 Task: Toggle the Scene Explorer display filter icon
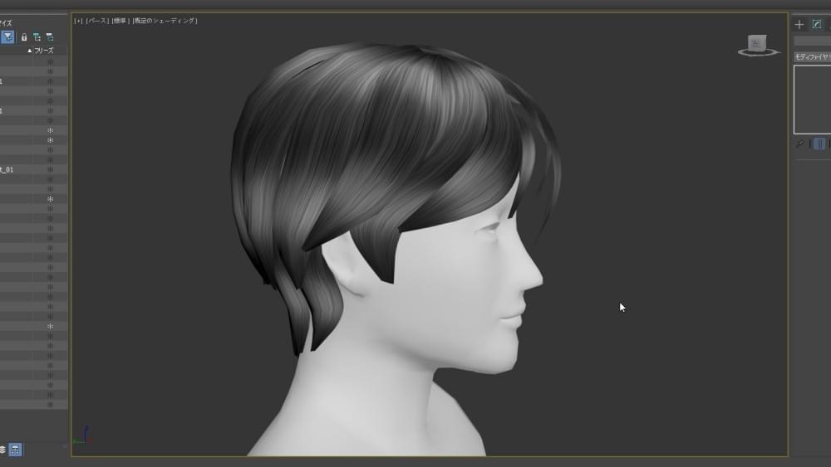coord(7,37)
